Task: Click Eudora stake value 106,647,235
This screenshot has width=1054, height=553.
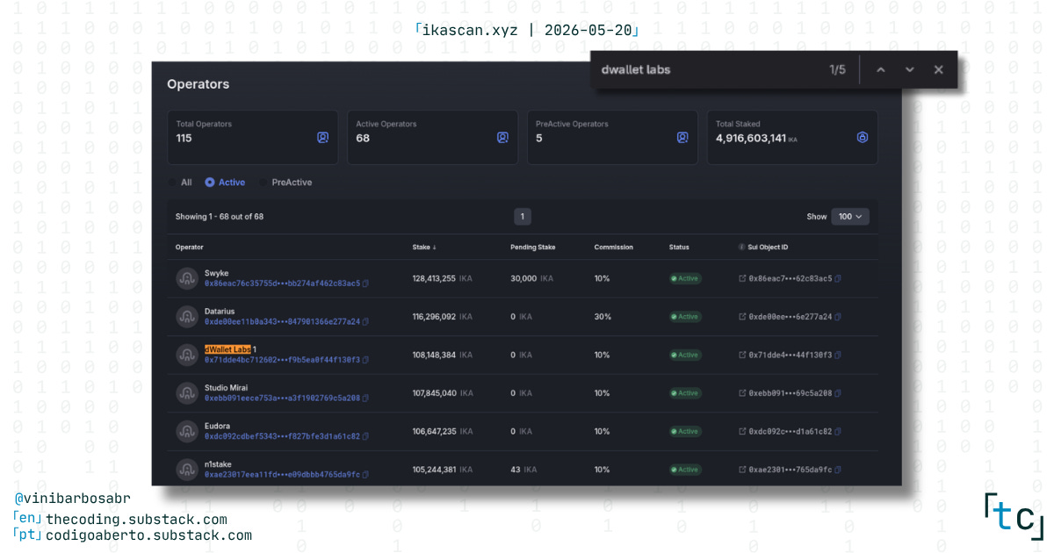Action: 434,431
